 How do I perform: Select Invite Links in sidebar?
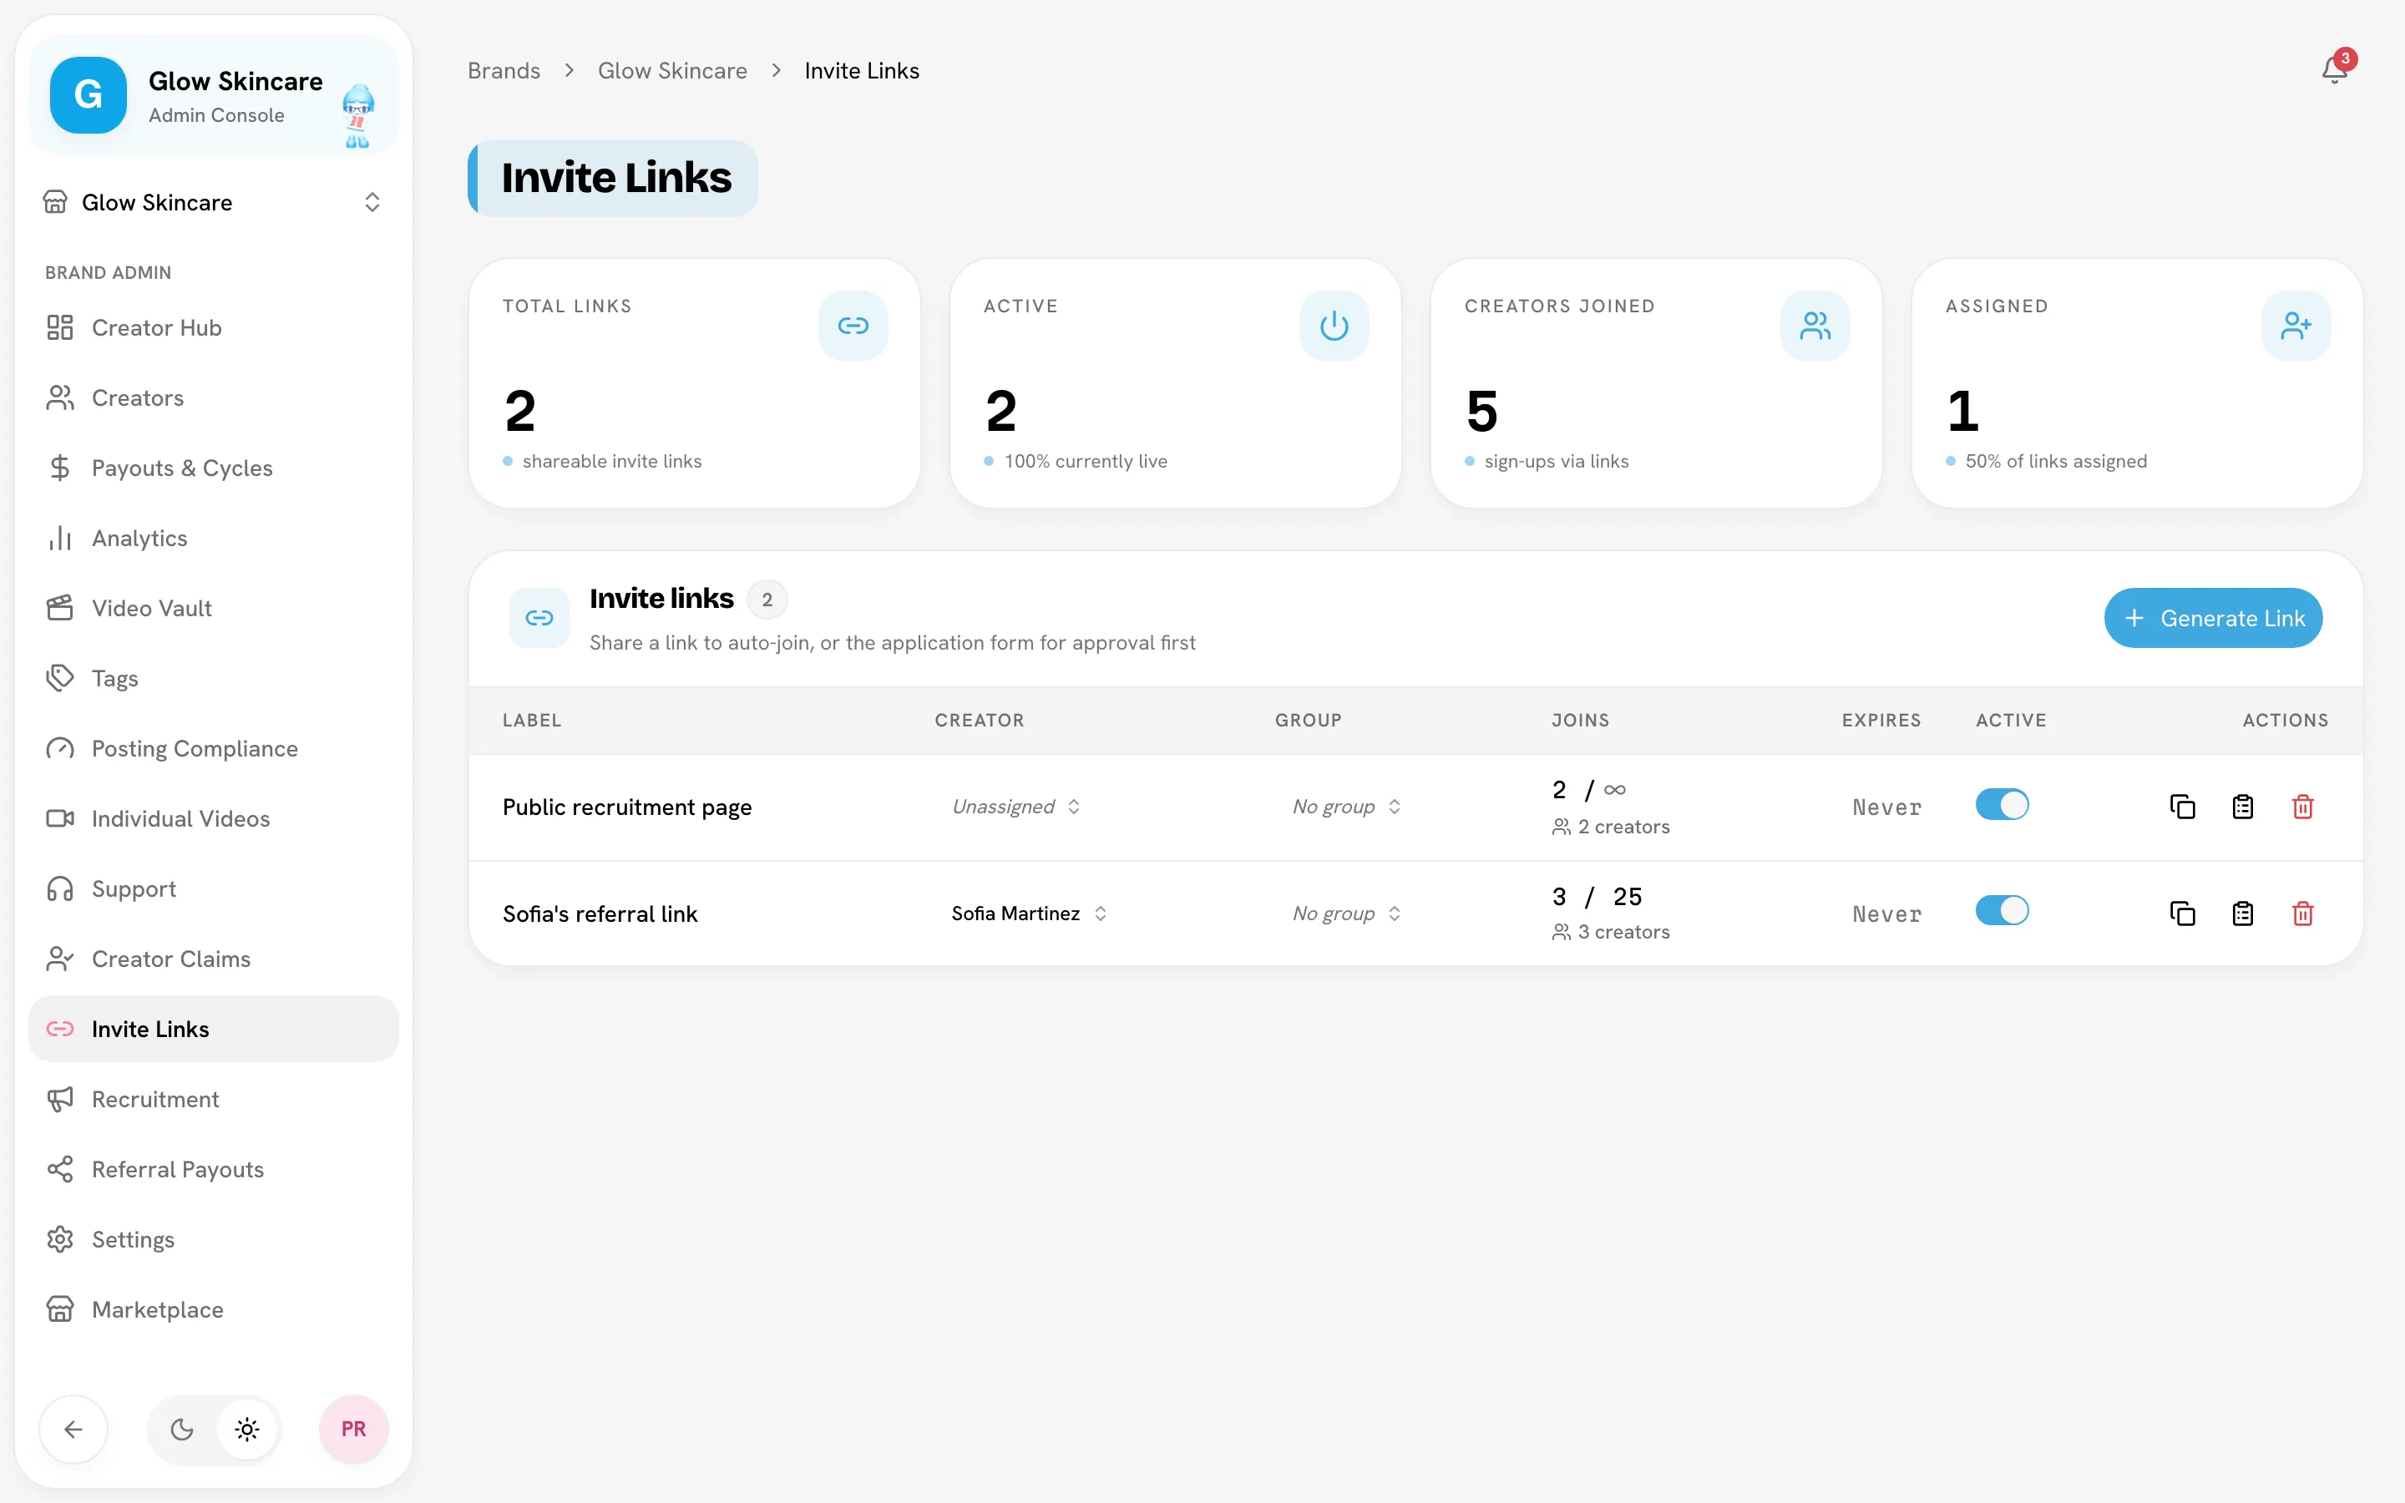[213, 1029]
